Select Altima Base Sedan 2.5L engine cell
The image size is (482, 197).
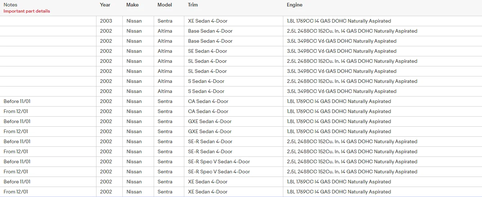pos(352,31)
